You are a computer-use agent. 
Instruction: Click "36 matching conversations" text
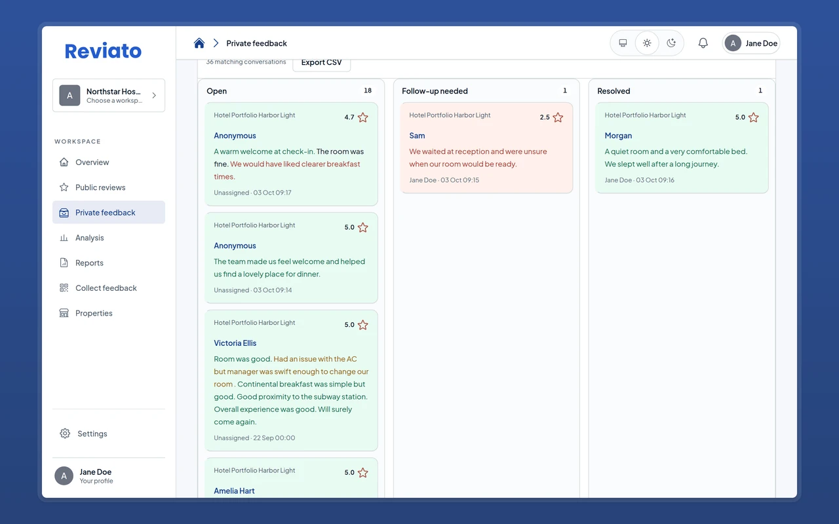point(246,62)
